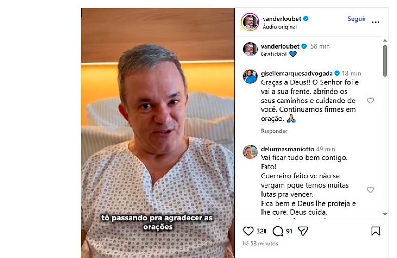
Task: Like gisellemarquesadvogada's comment
Action: click(370, 101)
